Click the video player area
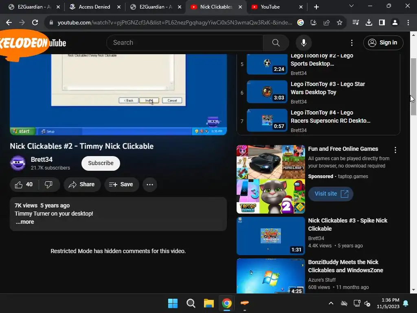Image resolution: width=417 pixels, height=313 pixels. click(119, 95)
